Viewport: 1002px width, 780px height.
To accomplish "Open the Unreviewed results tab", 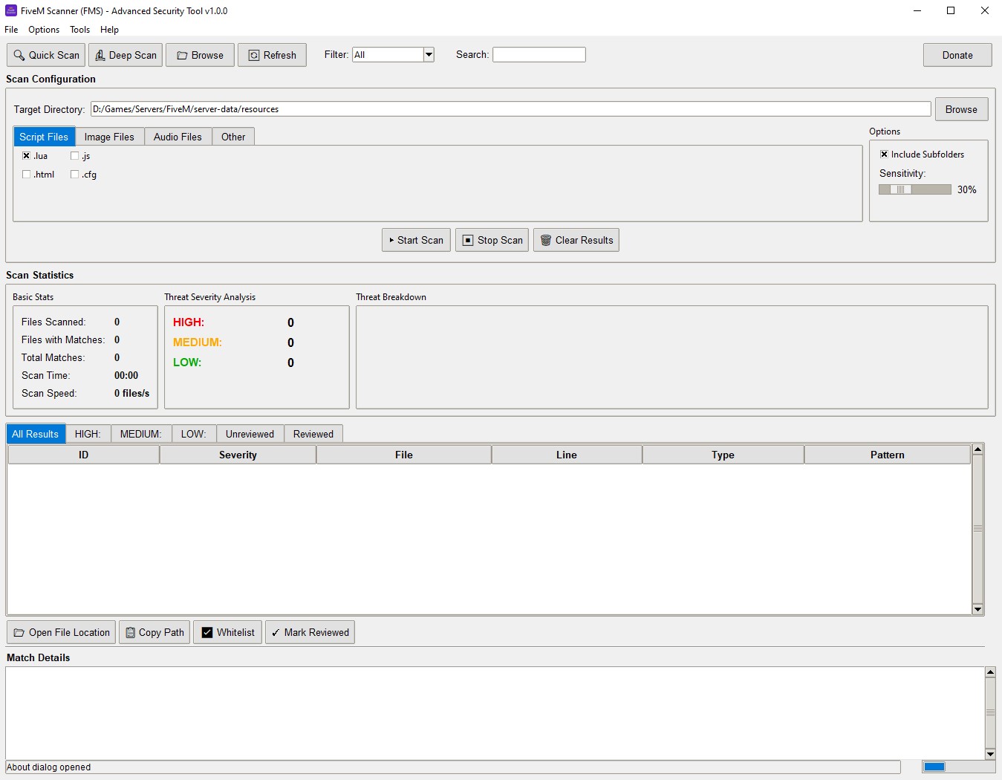I will coord(250,434).
